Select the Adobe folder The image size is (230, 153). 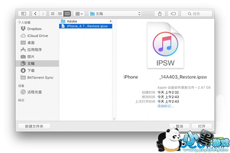tap(85, 21)
